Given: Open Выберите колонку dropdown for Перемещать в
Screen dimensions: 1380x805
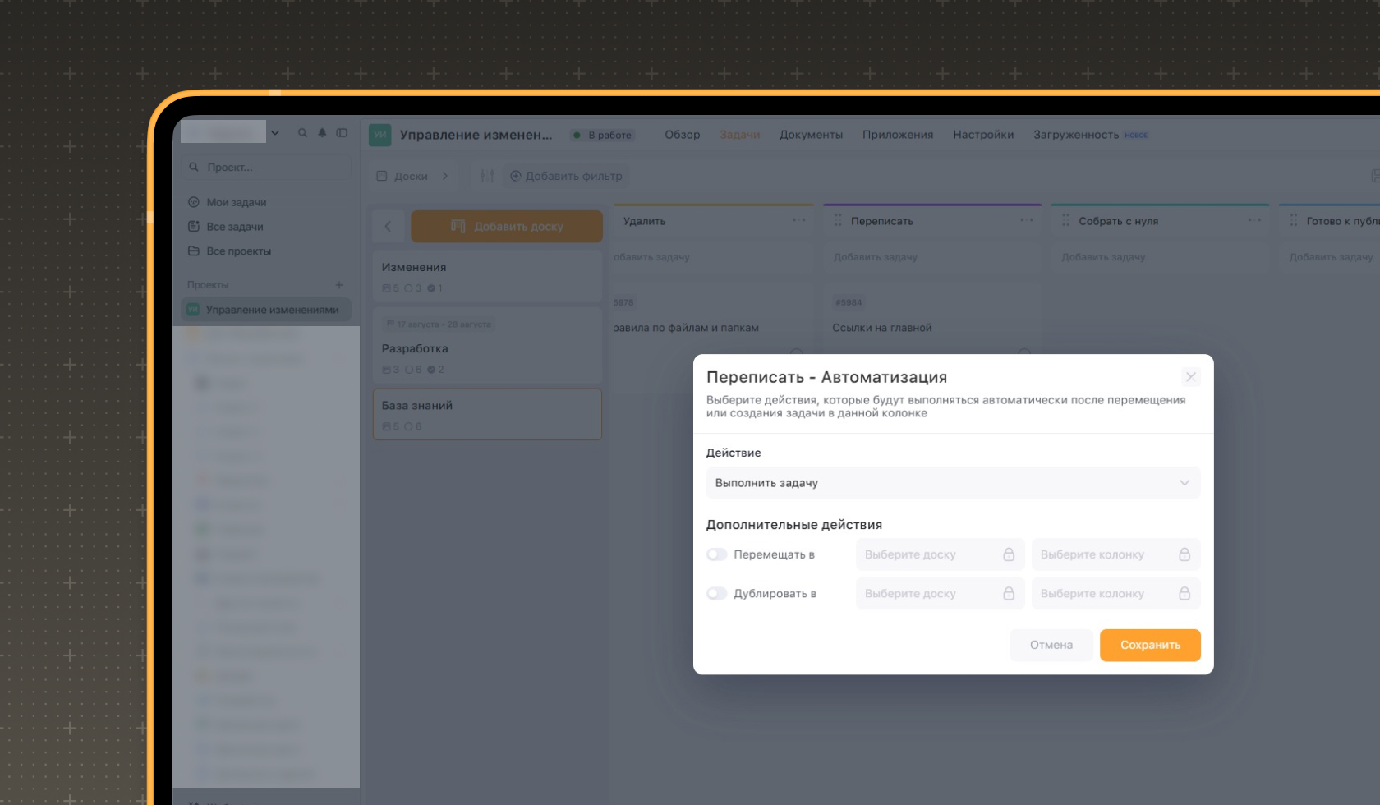Looking at the screenshot, I should (1115, 554).
